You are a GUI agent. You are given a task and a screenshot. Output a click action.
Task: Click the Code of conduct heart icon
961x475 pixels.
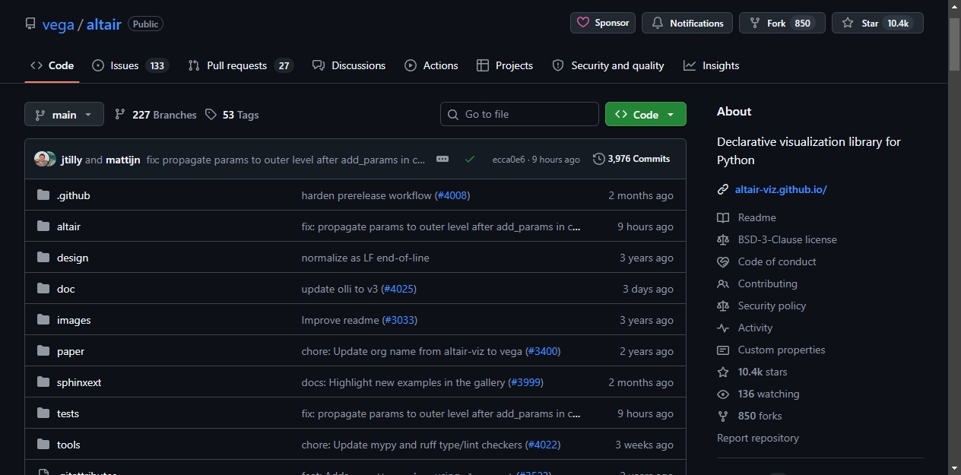point(723,261)
